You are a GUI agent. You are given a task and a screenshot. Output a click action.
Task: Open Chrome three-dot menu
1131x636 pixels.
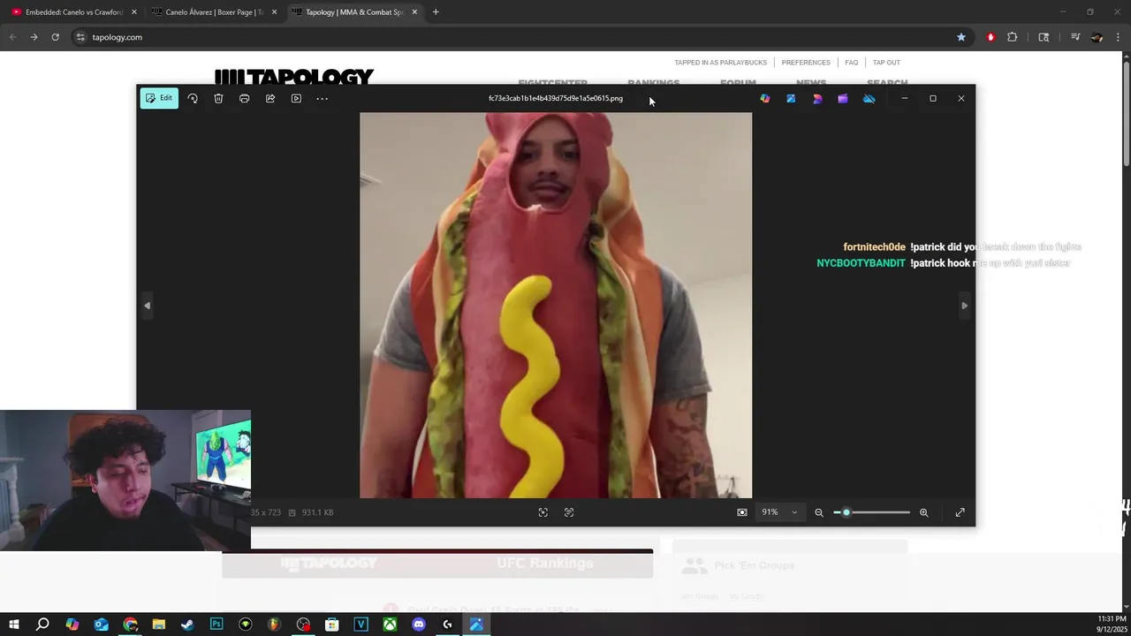click(1119, 37)
